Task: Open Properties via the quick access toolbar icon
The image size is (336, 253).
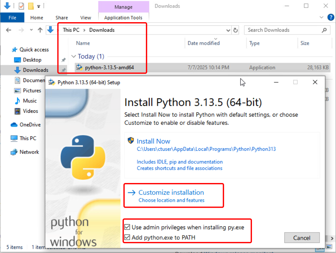Action: [x=21, y=6]
